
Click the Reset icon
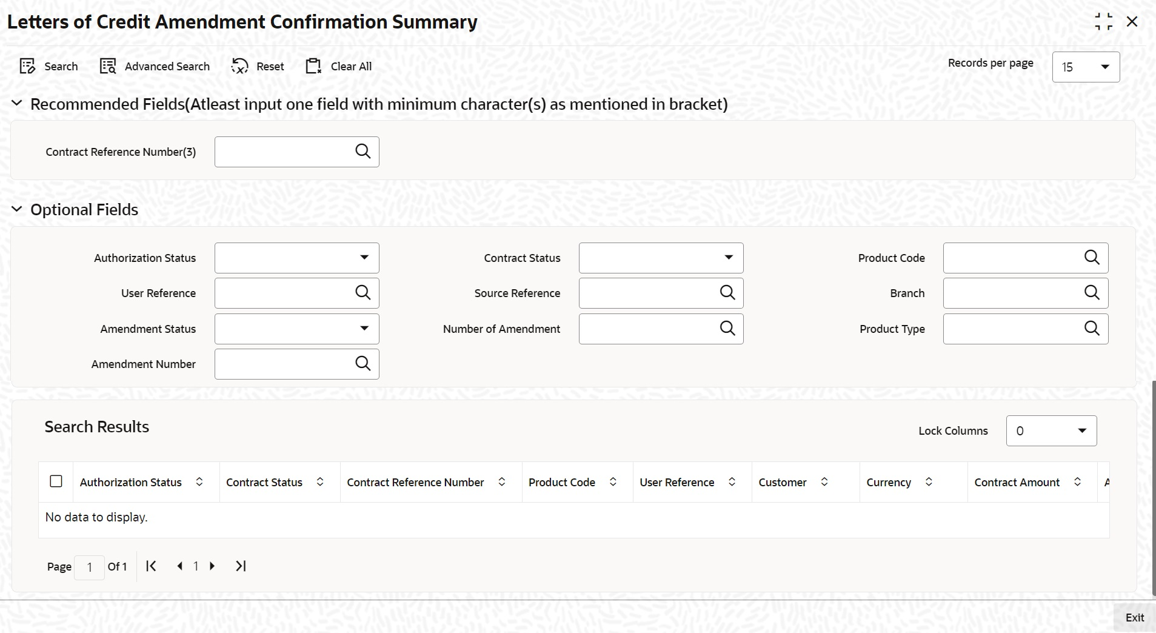coord(240,66)
